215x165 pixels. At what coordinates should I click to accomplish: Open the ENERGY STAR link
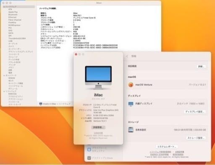tap(160, 155)
